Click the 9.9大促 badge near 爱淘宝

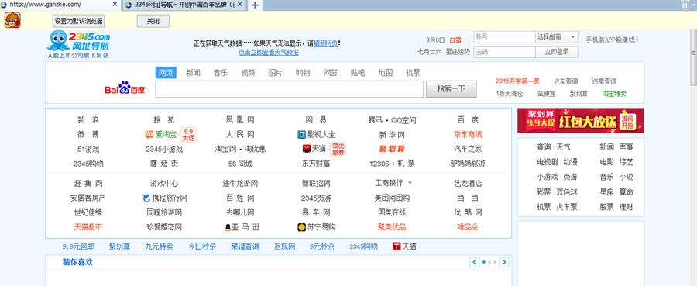(188, 134)
